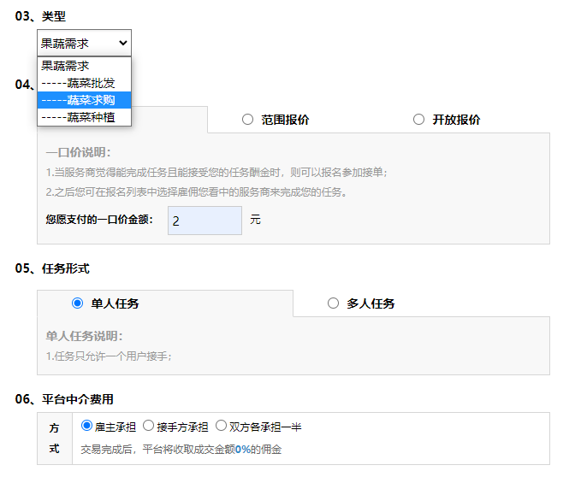Choose 果蔬需求 option in dropdown list
This screenshot has height=477, width=581.
[x=84, y=66]
